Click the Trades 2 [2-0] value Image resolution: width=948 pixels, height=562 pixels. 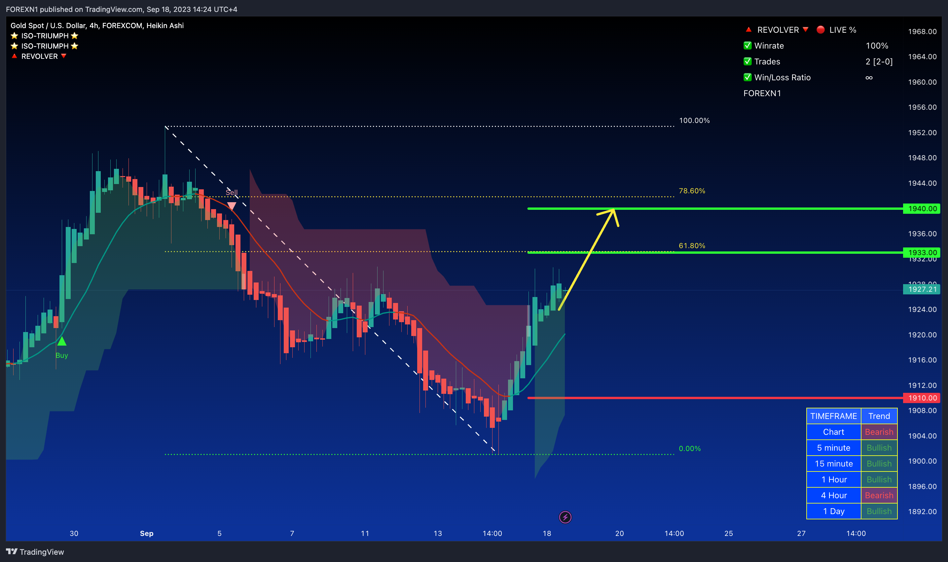pyautogui.click(x=879, y=61)
